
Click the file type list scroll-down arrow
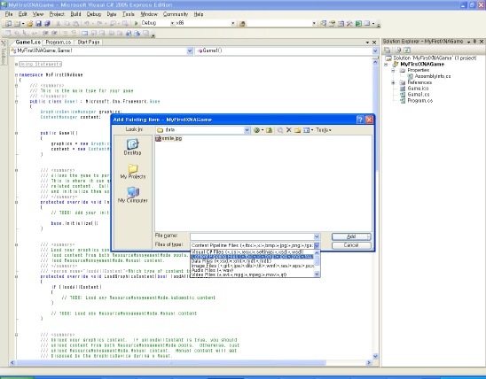click(317, 274)
